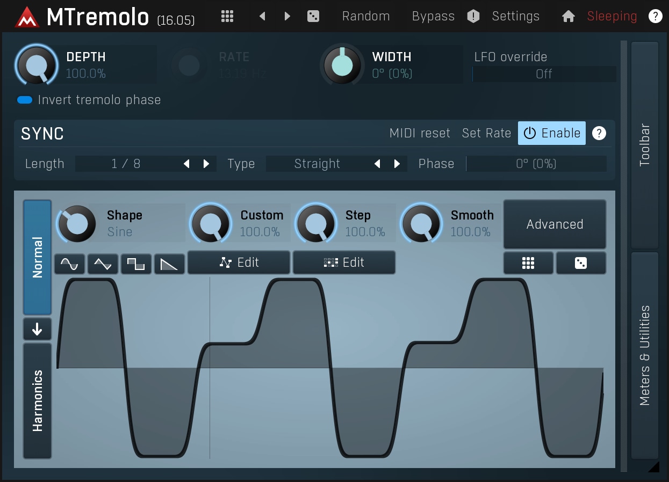This screenshot has height=482, width=669.
Task: Open the LFO override Off selector
Action: tap(544, 74)
